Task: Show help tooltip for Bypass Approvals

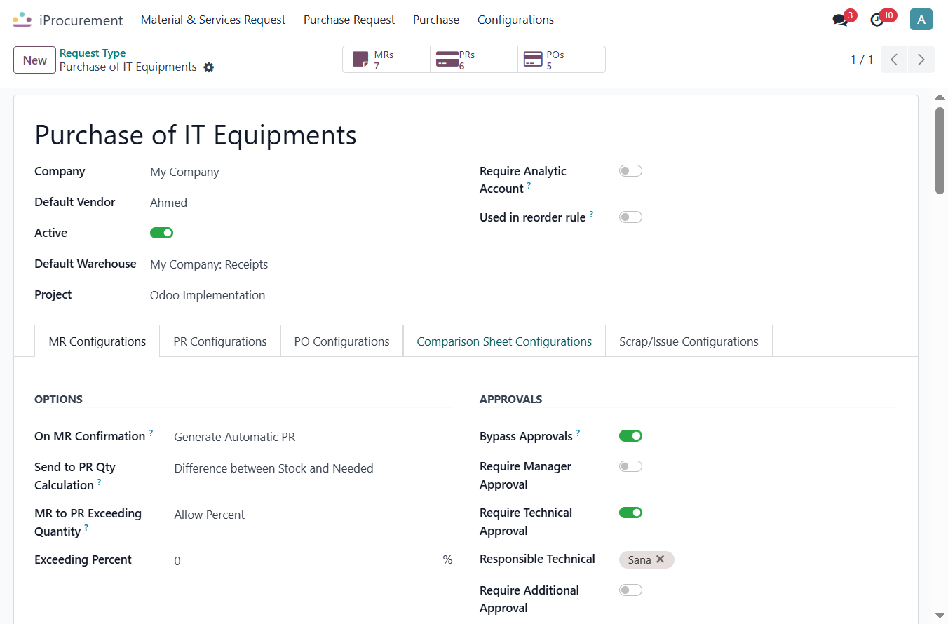Action: [578, 433]
